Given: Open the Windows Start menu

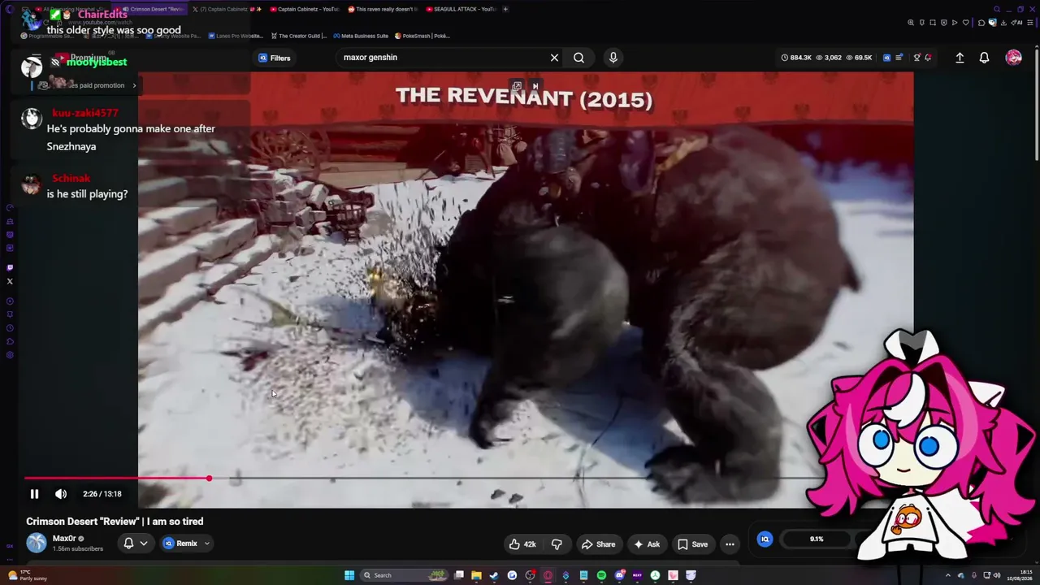Looking at the screenshot, I should (349, 575).
